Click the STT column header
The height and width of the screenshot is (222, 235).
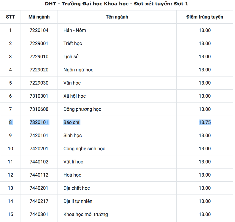(x=10, y=17)
